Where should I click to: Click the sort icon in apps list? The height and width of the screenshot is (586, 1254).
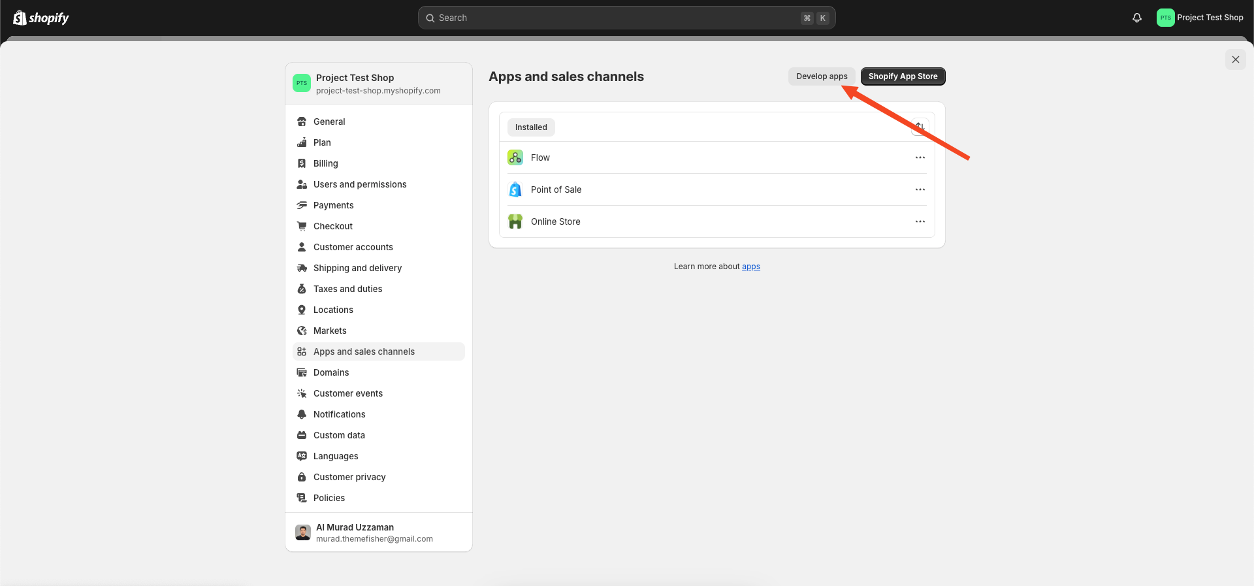(x=920, y=127)
